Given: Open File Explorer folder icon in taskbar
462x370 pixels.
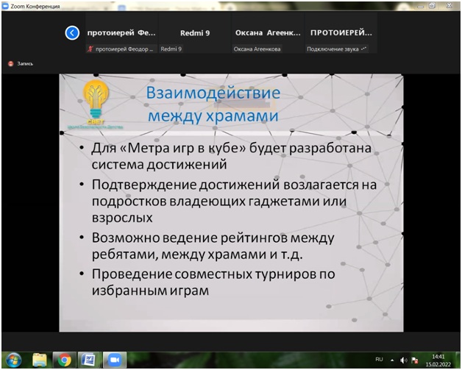Looking at the screenshot, I should click(40, 360).
